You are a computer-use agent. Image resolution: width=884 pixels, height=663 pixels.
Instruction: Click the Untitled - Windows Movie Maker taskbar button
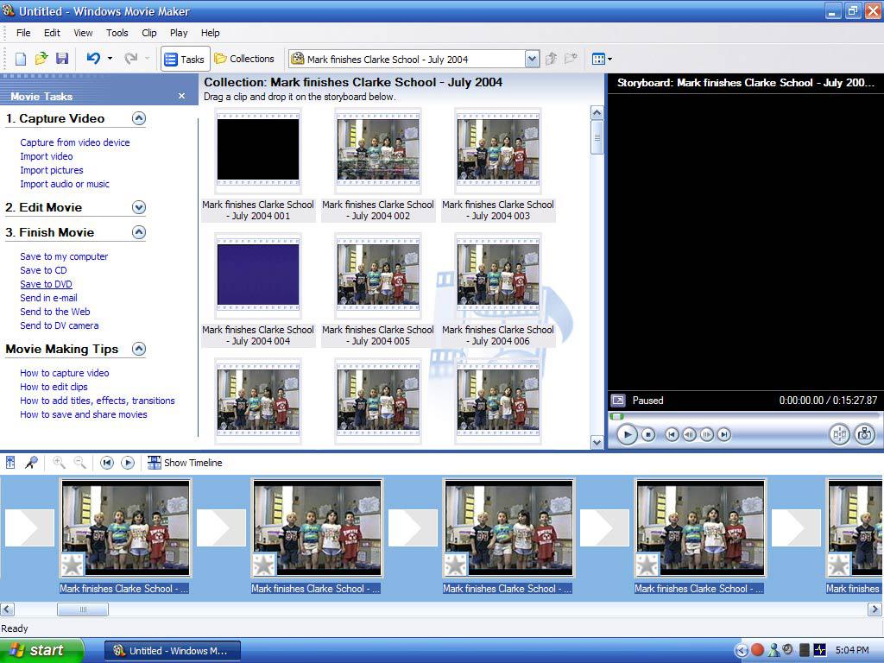coord(173,651)
